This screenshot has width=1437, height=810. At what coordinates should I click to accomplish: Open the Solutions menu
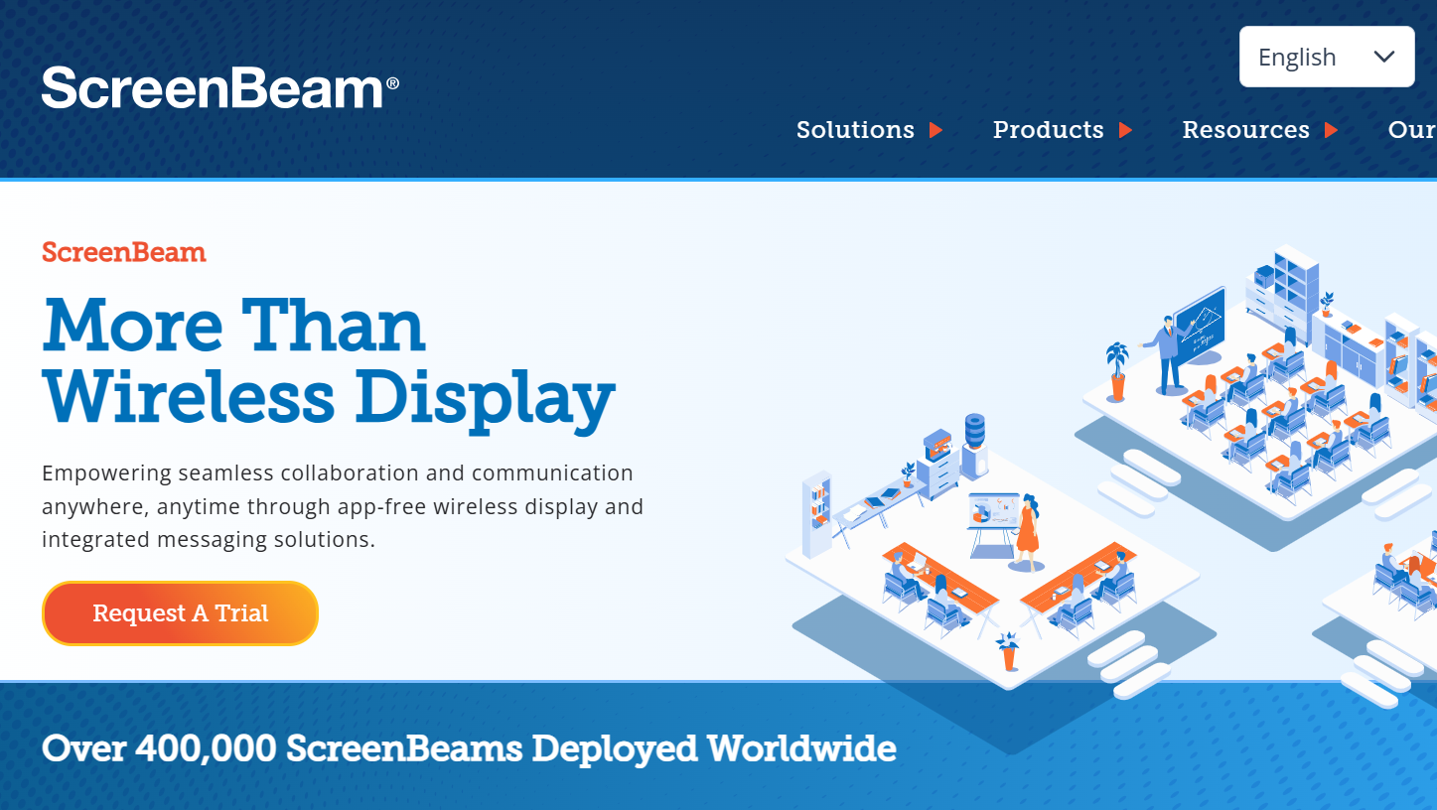tap(855, 130)
